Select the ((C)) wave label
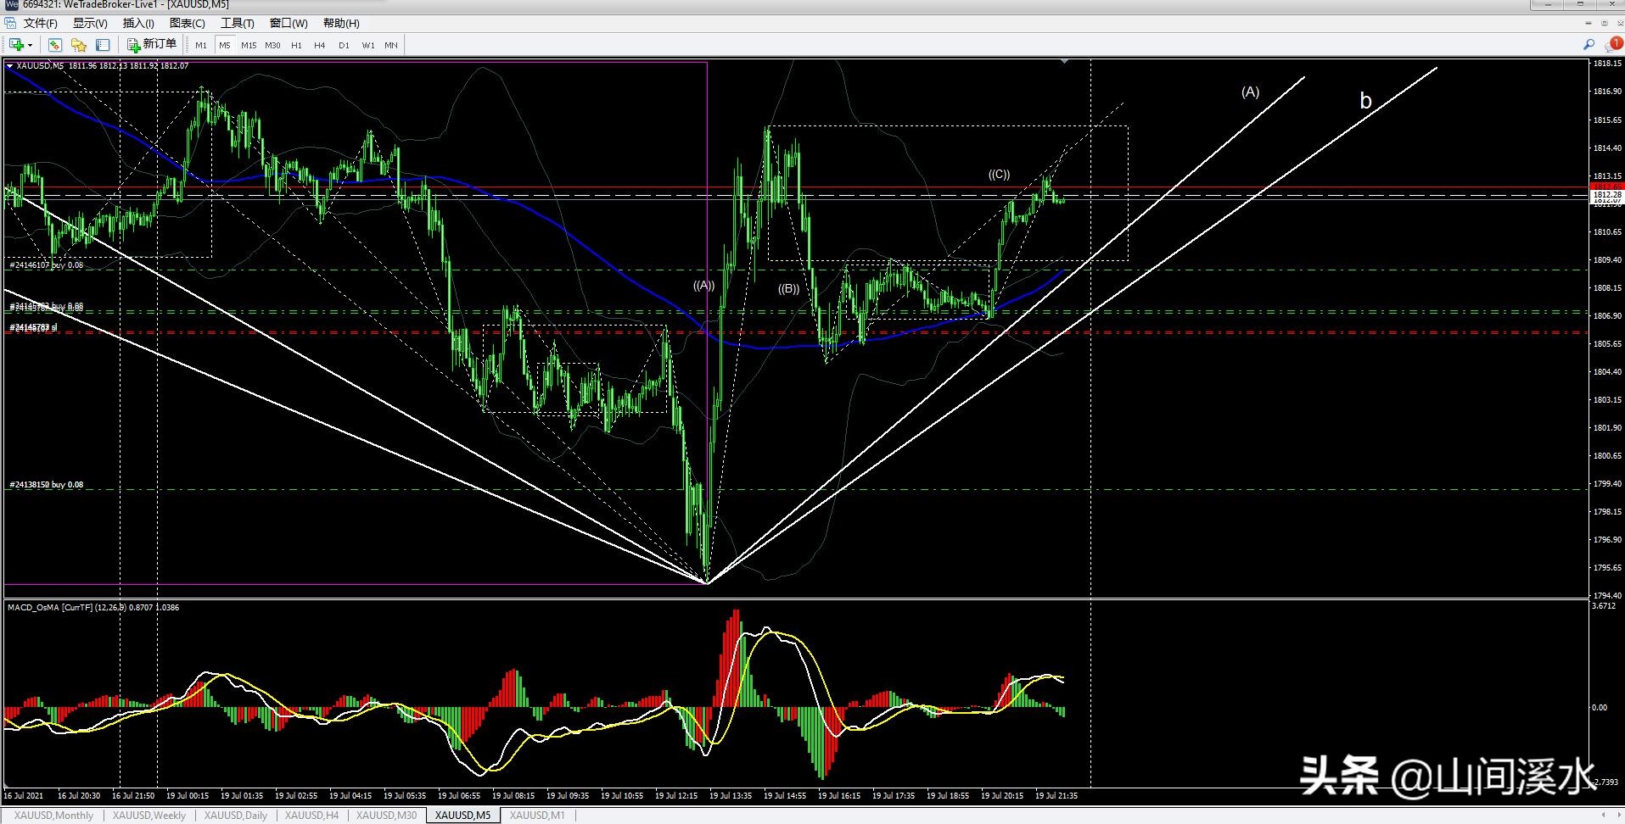 [999, 175]
